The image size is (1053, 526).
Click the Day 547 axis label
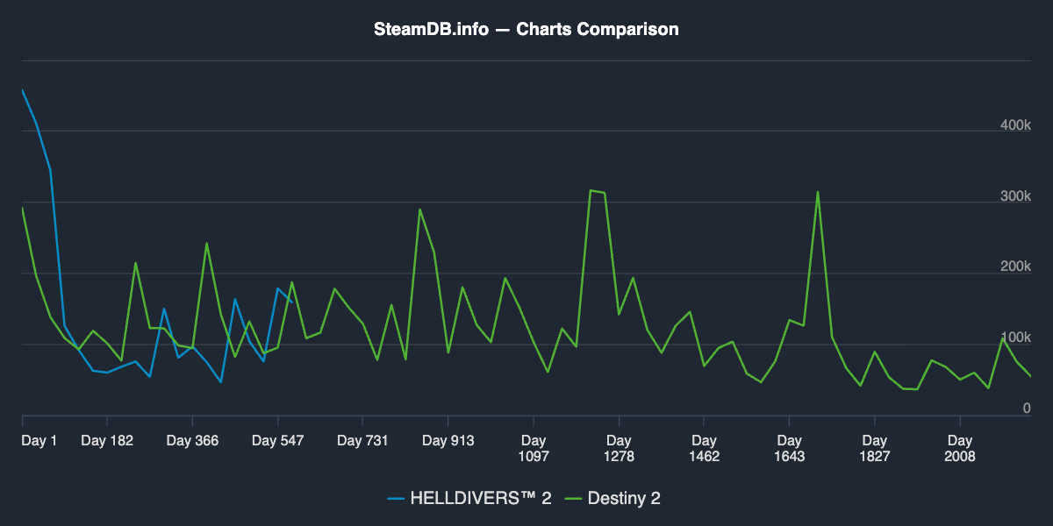[277, 441]
